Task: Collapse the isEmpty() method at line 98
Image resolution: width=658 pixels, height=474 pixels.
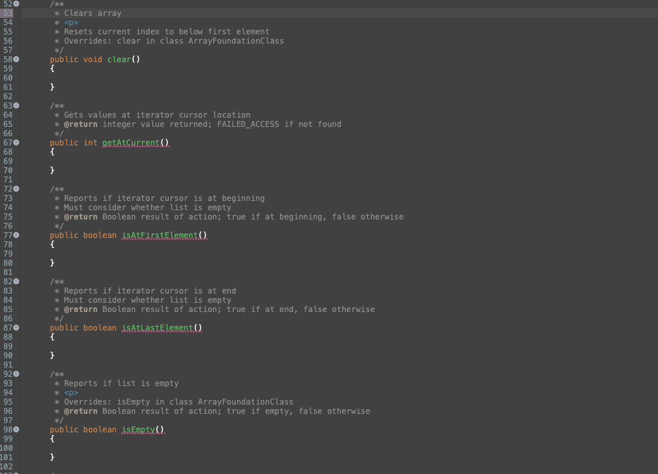Action: click(17, 430)
